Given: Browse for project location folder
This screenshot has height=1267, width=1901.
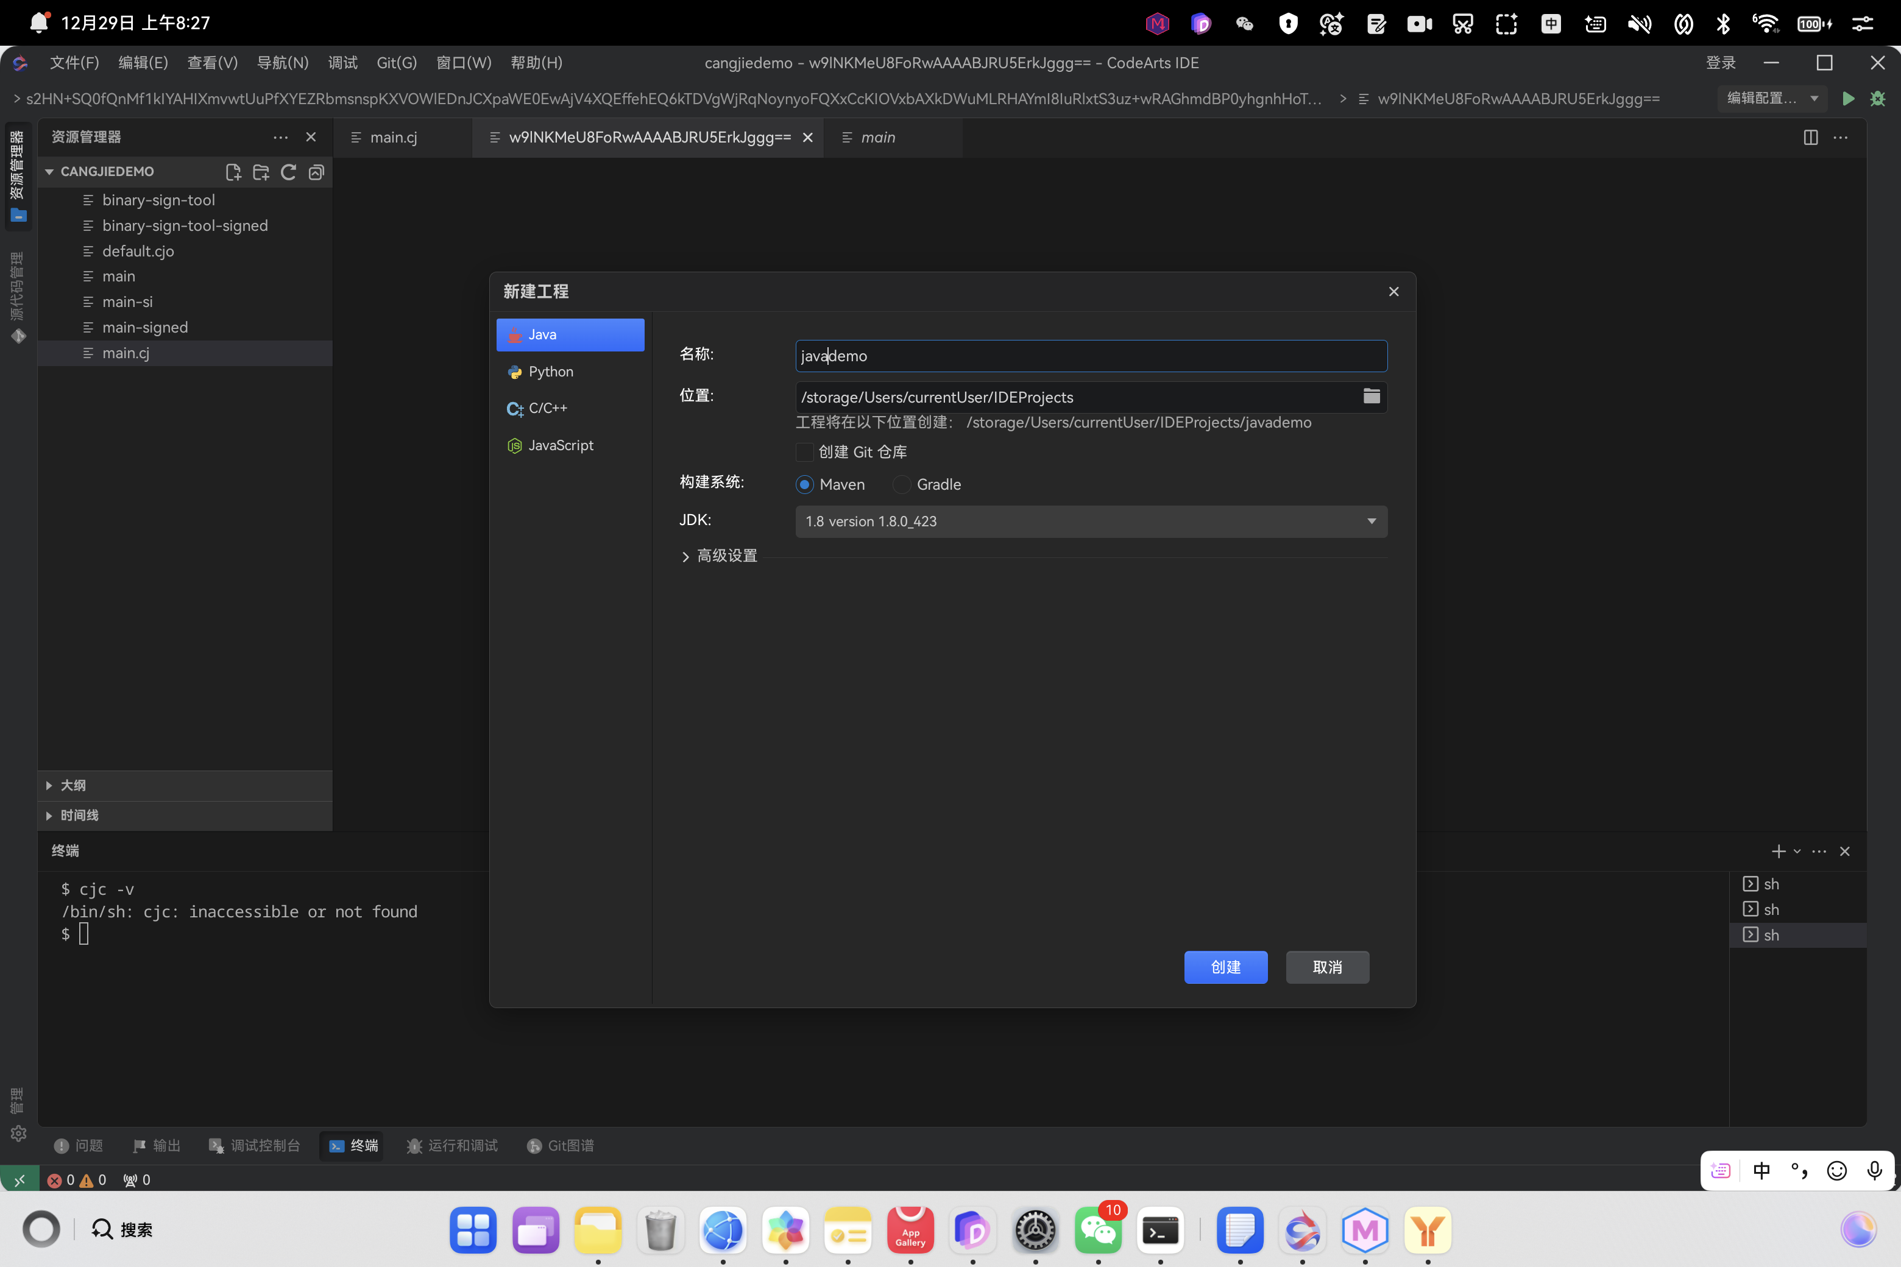Looking at the screenshot, I should (x=1371, y=396).
